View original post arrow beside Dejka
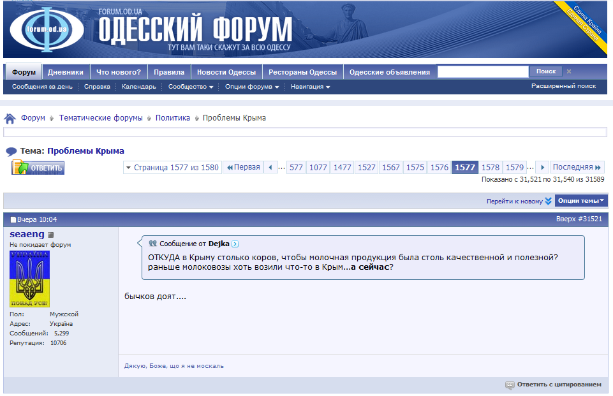Screen dimensions: 613x396 (x=235, y=244)
